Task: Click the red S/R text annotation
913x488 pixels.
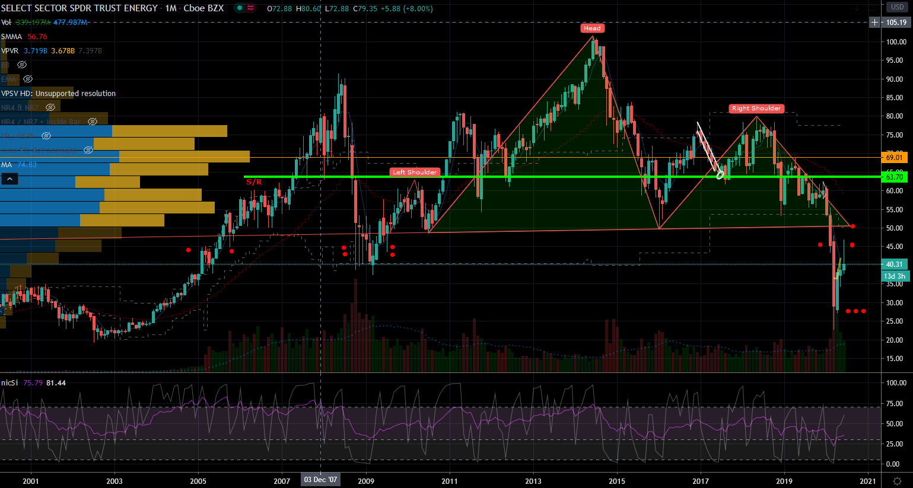Action: 254,182
